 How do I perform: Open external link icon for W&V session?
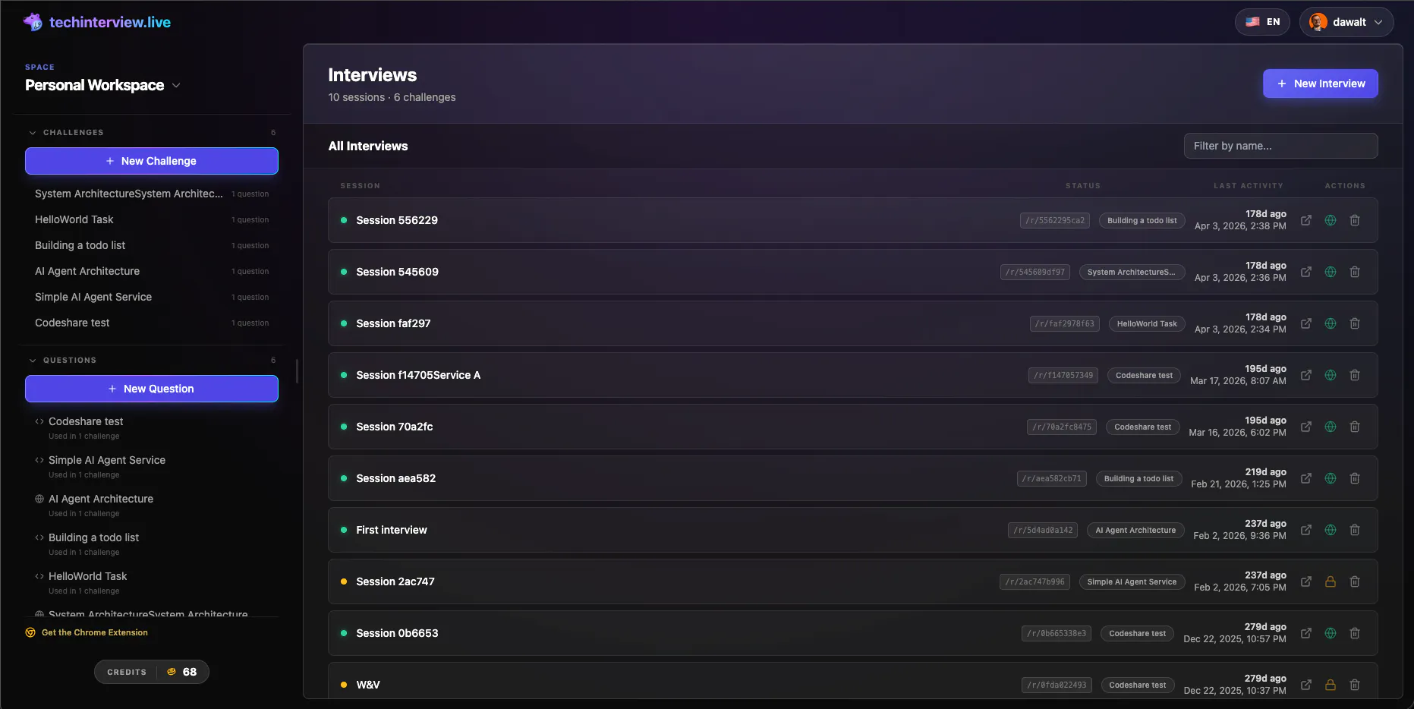(x=1306, y=685)
